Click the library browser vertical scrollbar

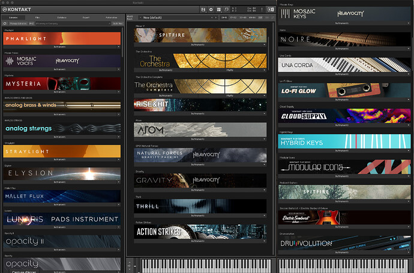tap(122, 42)
